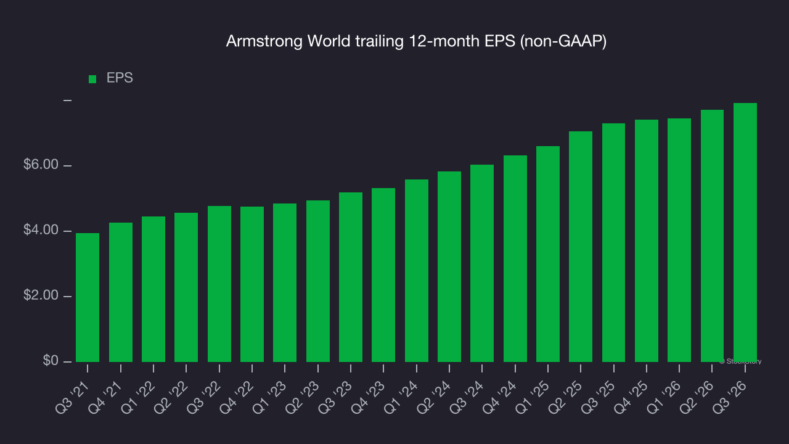Click the "$4.00" y-axis label
The height and width of the screenshot is (444, 789).
40,231
